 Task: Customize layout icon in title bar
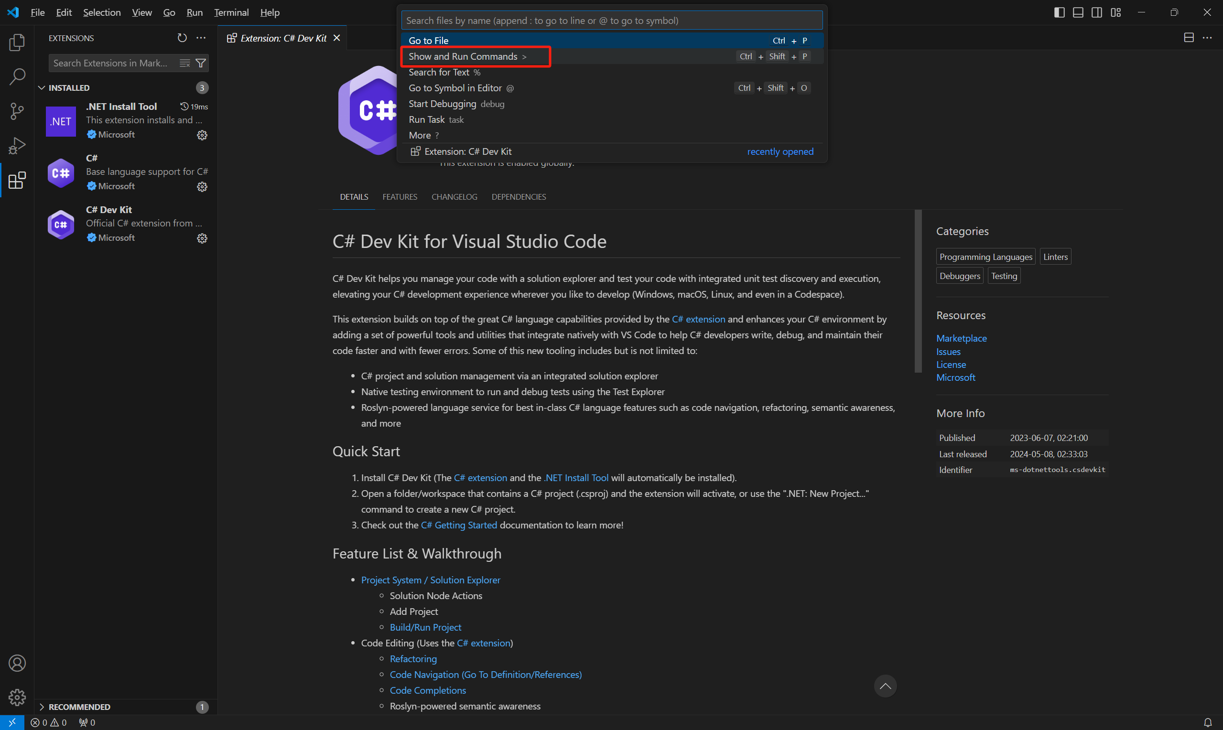(x=1116, y=12)
